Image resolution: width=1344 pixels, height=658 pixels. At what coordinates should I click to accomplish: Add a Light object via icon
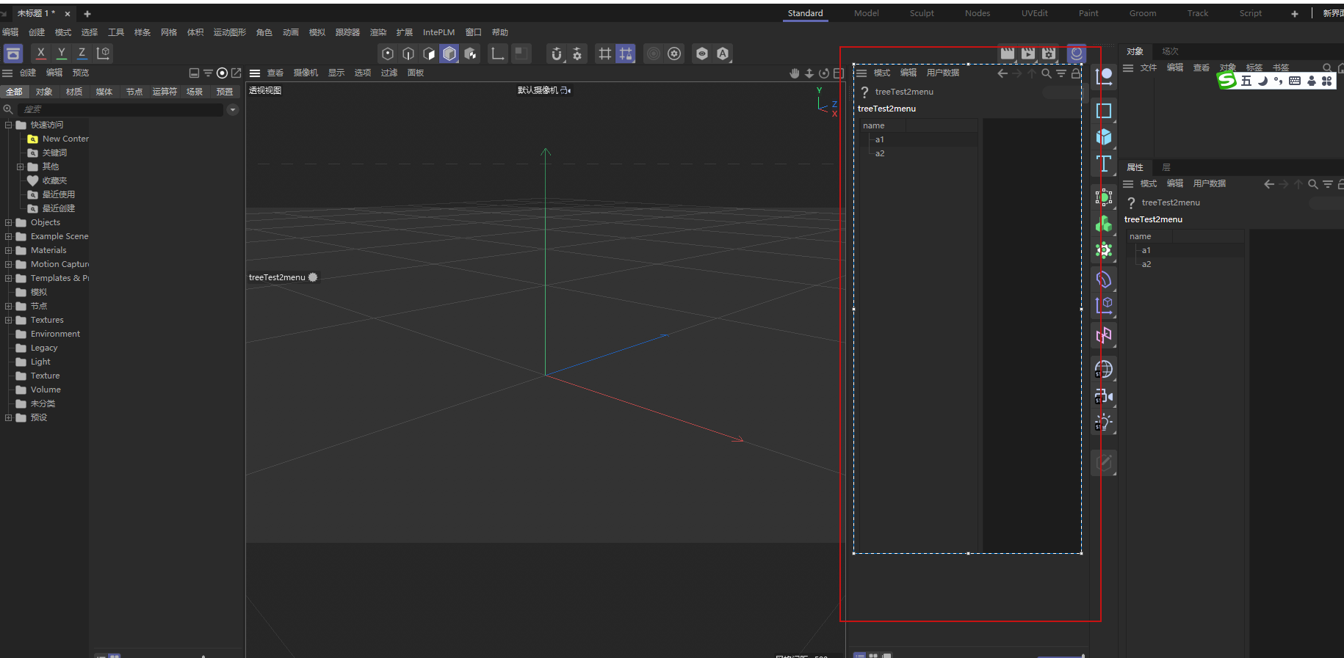point(1103,423)
